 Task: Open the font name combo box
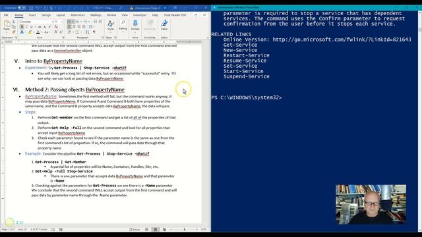pyautogui.click(x=36, y=22)
